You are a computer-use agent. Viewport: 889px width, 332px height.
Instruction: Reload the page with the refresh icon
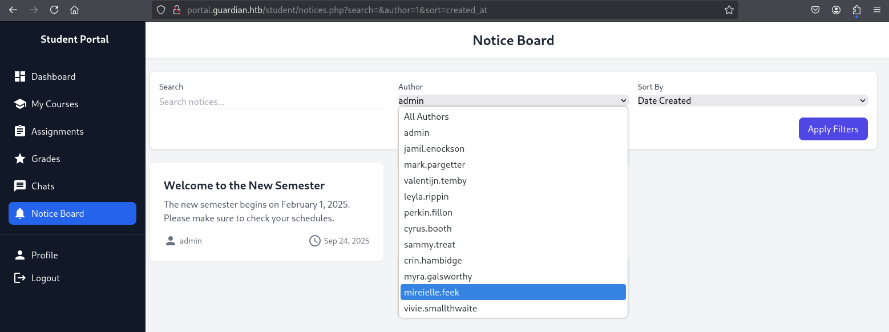[54, 10]
